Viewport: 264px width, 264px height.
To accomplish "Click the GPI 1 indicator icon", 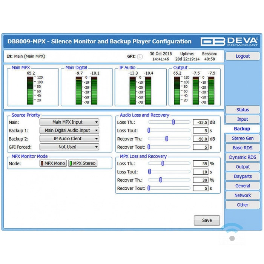I will click(x=140, y=57).
